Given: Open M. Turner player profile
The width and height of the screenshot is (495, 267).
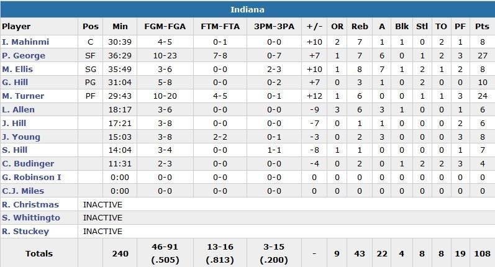Looking at the screenshot, I should point(23,96).
